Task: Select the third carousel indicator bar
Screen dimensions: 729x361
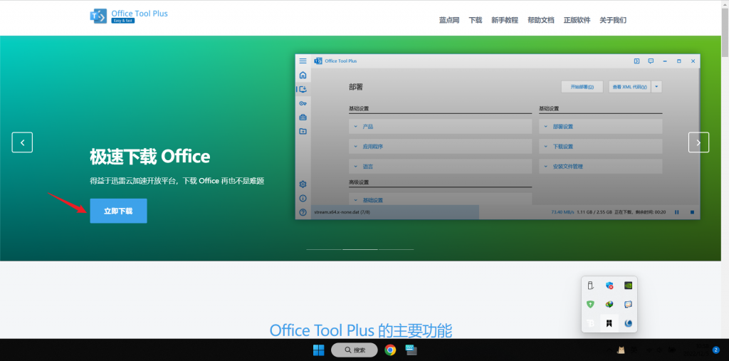Action: point(396,249)
